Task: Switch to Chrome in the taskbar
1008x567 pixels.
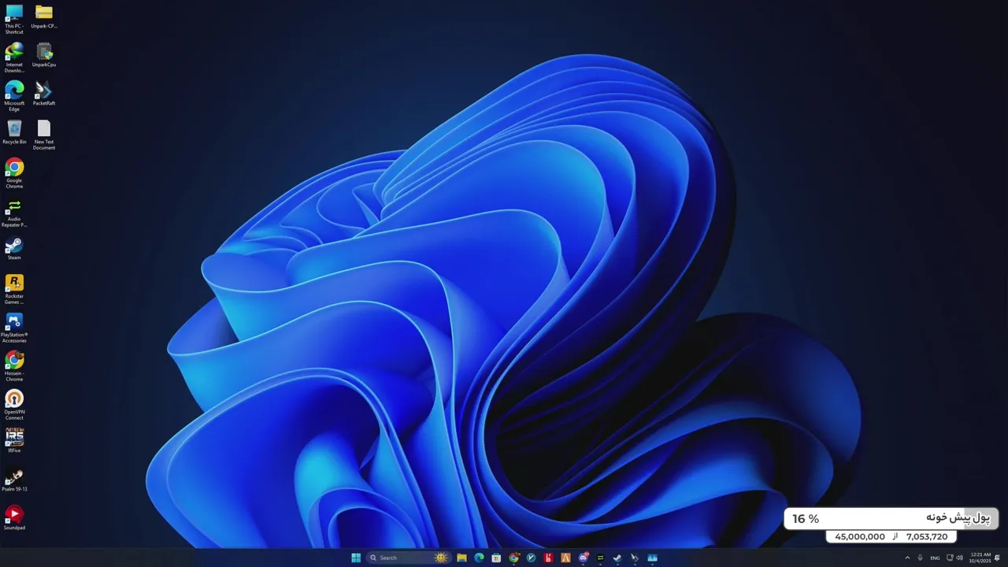Action: pos(513,558)
